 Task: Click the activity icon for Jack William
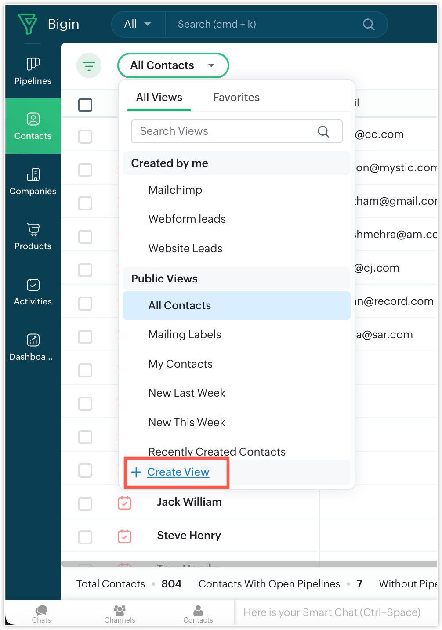point(125,503)
